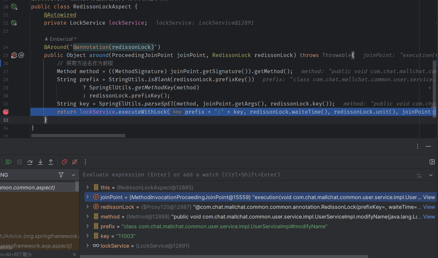Click the class name RedissonLockAspect
This screenshot has width=438, height=258.
102,6
